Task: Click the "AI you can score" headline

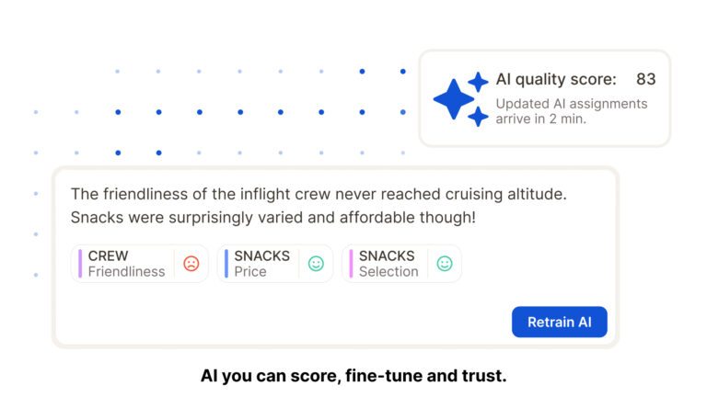Action: coord(353,375)
